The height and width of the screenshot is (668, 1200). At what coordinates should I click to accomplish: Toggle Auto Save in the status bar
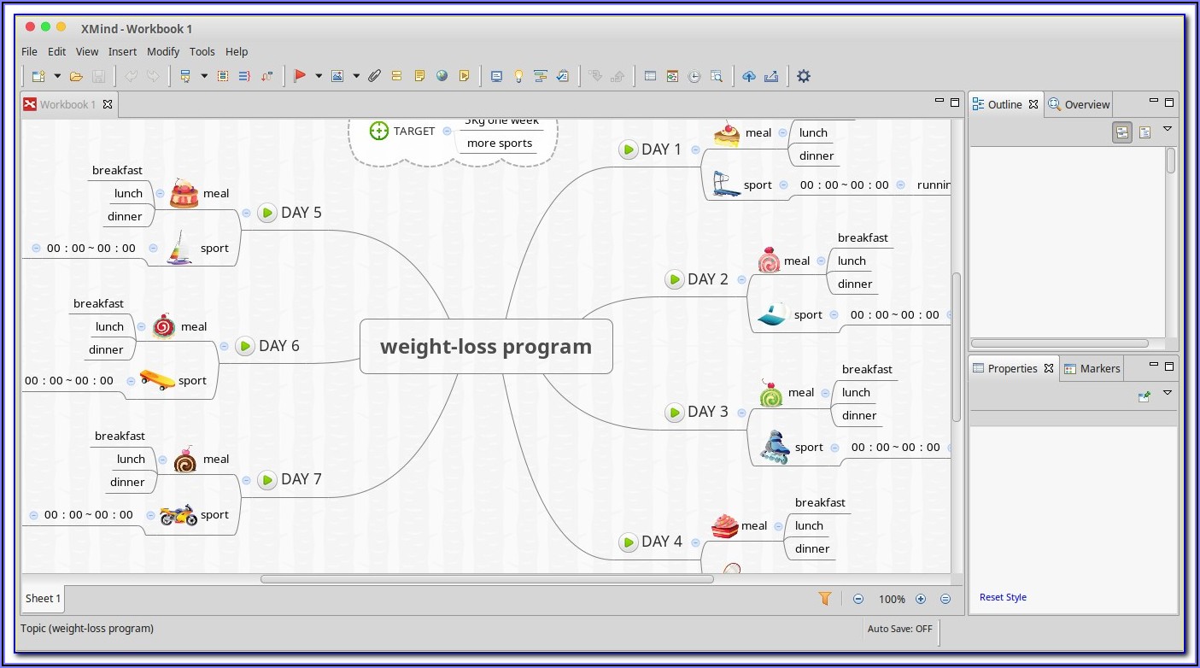(899, 629)
